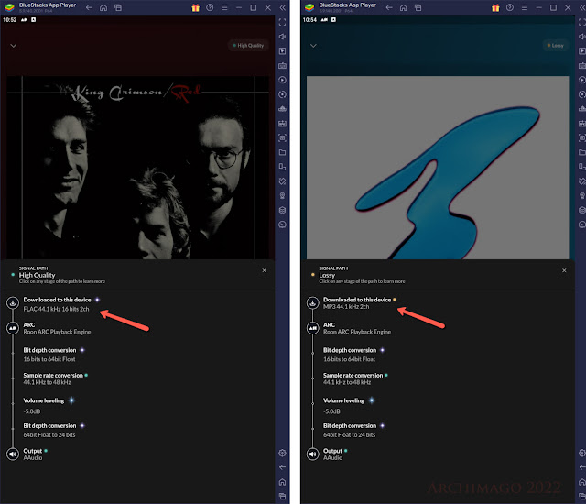Select the MP3 Downloaded to this device stage
The width and height of the screenshot is (586, 504).
pyautogui.click(x=360, y=302)
